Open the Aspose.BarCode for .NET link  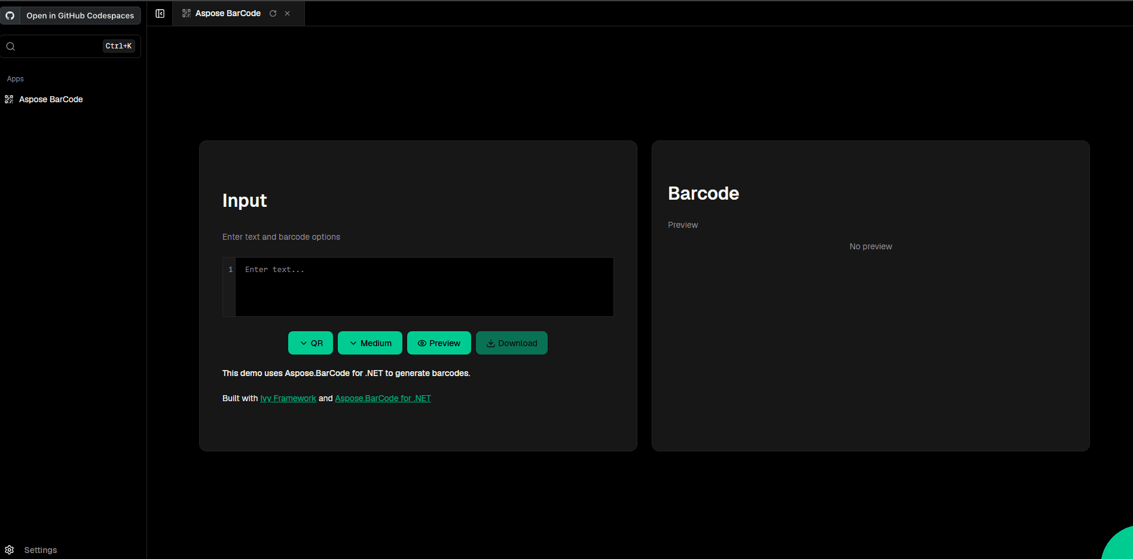coord(383,398)
